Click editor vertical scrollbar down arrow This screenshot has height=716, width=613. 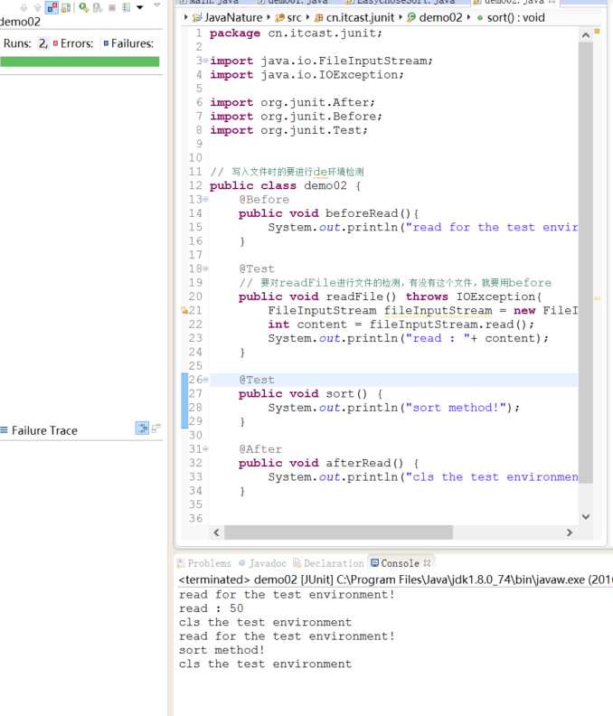(586, 517)
